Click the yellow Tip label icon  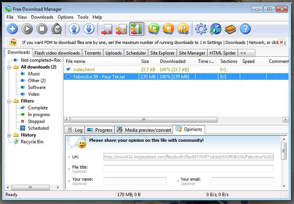point(13,42)
